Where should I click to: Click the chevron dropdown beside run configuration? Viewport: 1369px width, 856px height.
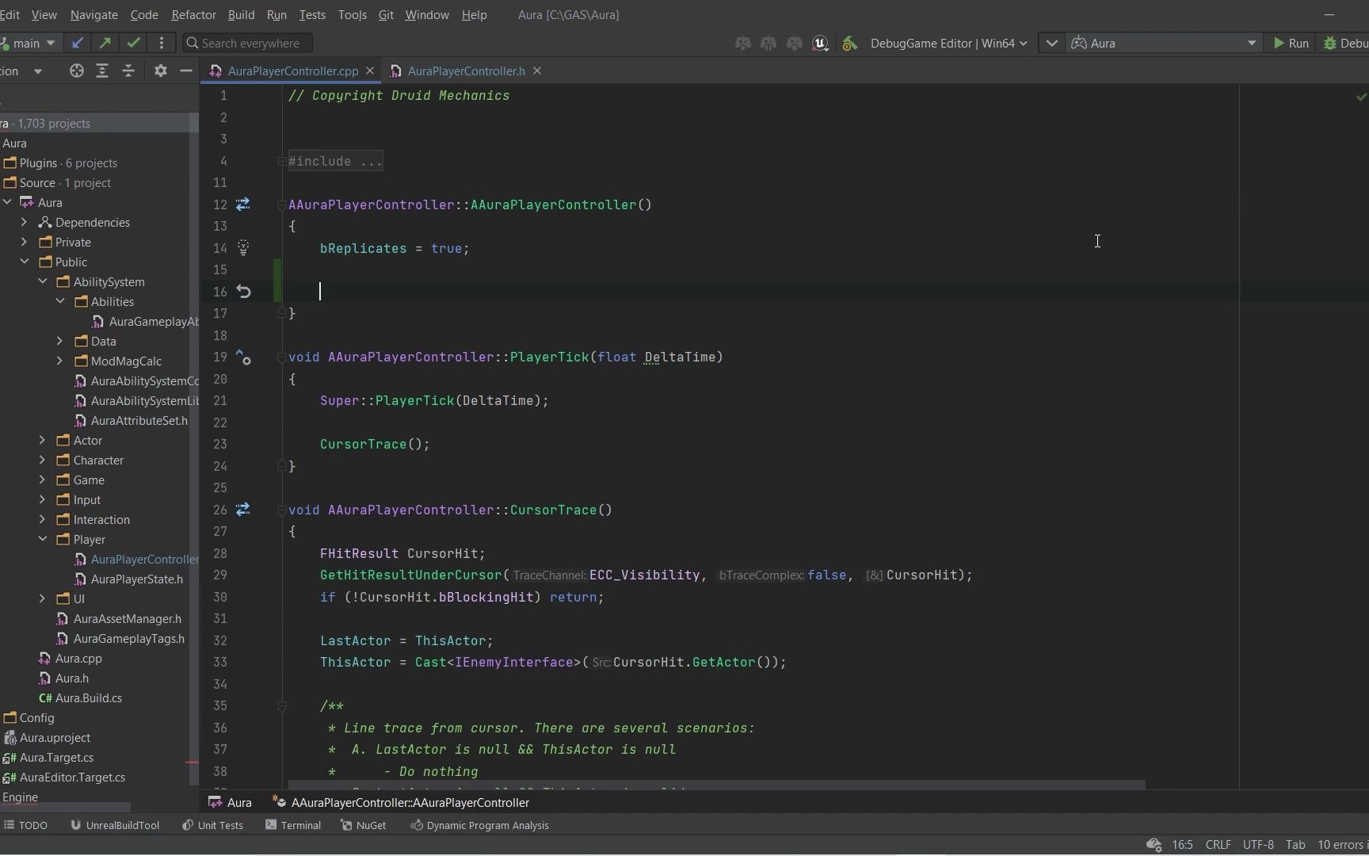pyautogui.click(x=1051, y=44)
